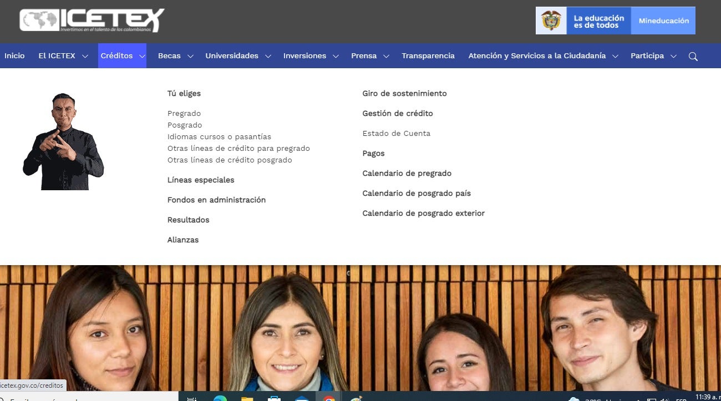Click the Mineducación banner
Screen dimensions: 721x401
click(x=663, y=21)
